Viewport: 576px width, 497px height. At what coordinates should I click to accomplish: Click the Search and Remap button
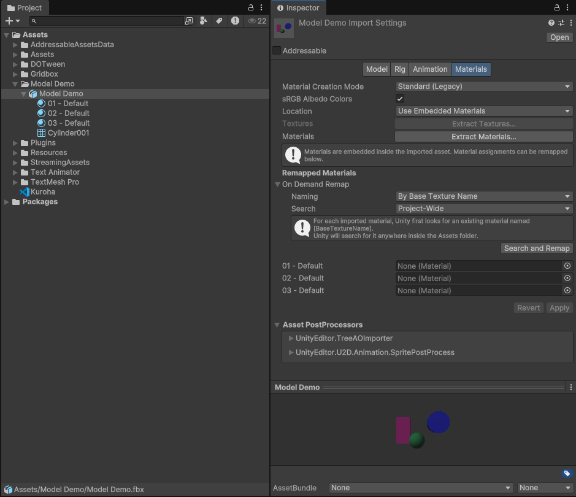pos(536,248)
